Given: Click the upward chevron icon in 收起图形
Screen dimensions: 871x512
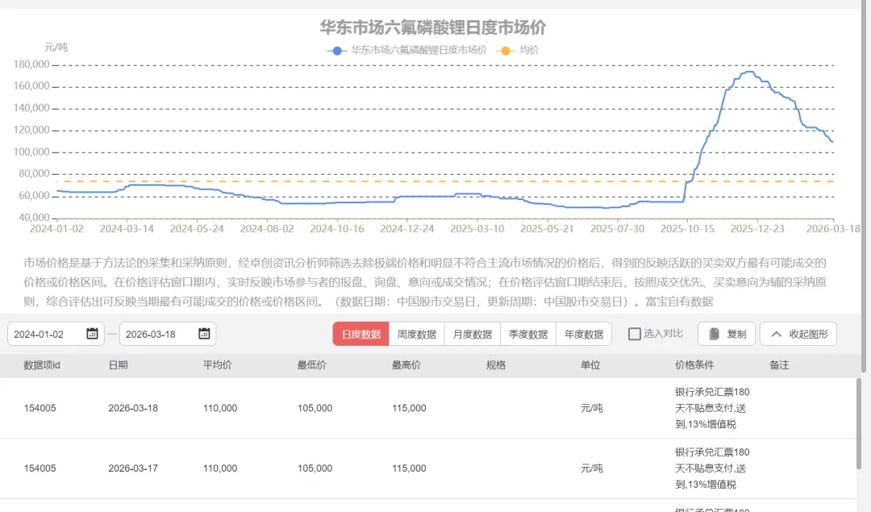Looking at the screenshot, I should [x=775, y=333].
